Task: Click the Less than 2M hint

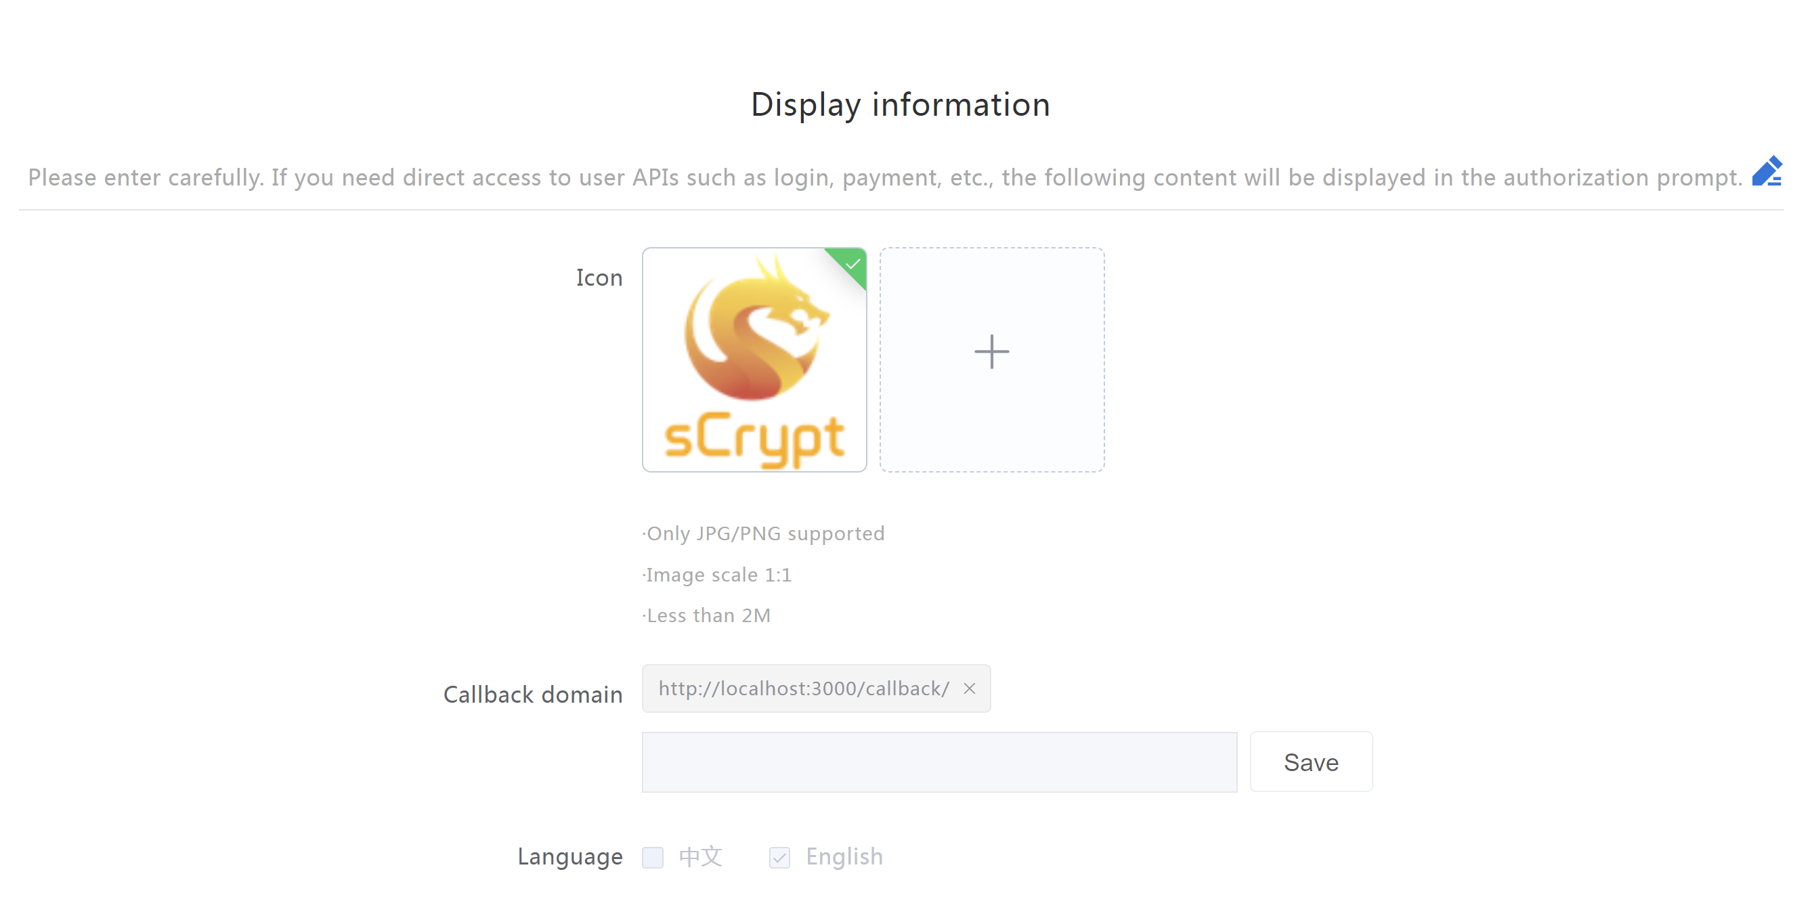Action: [x=707, y=615]
